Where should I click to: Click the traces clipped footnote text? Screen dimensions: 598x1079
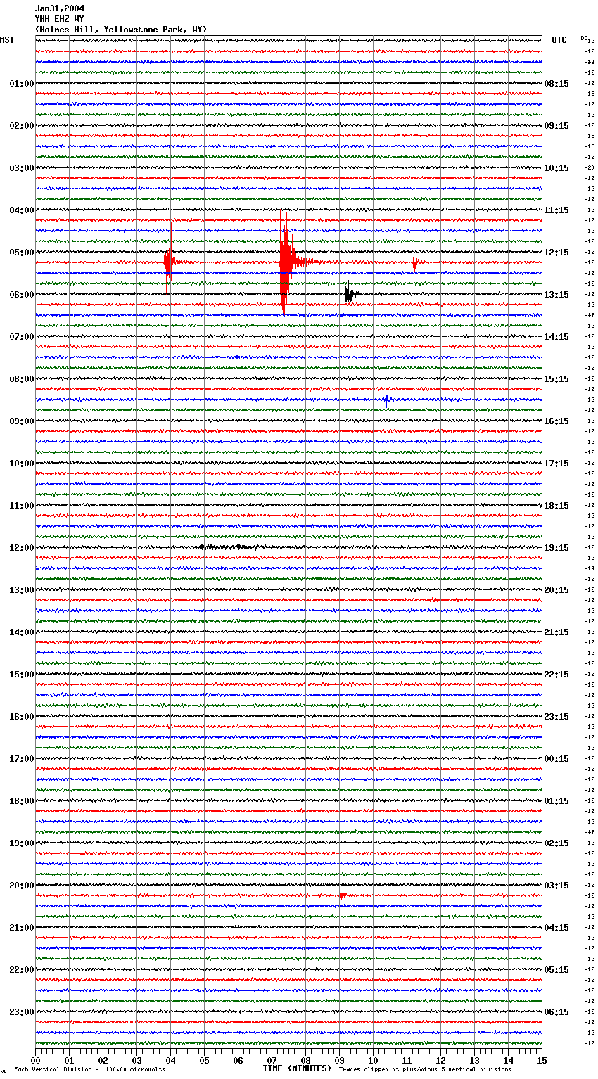tap(425, 1069)
